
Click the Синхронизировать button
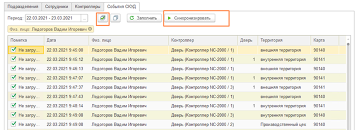(x=190, y=18)
